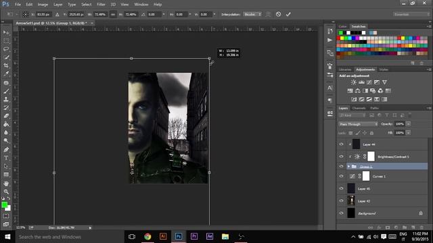Select the Paint Bucket tool
The height and width of the screenshot is (243, 433).
6,124
